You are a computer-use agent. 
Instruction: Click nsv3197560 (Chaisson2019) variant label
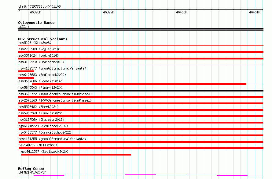[41, 120]
